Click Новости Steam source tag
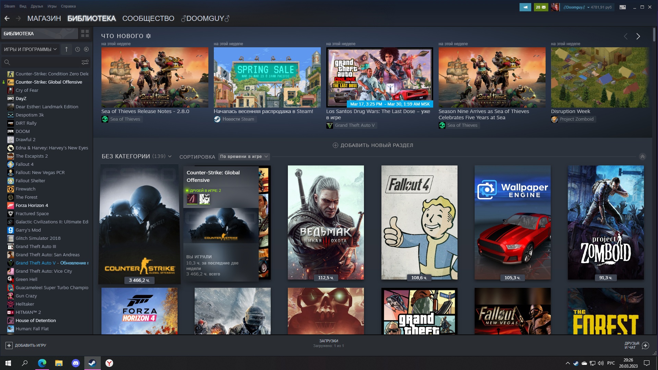Viewport: 658px width, 370px height. point(235,119)
